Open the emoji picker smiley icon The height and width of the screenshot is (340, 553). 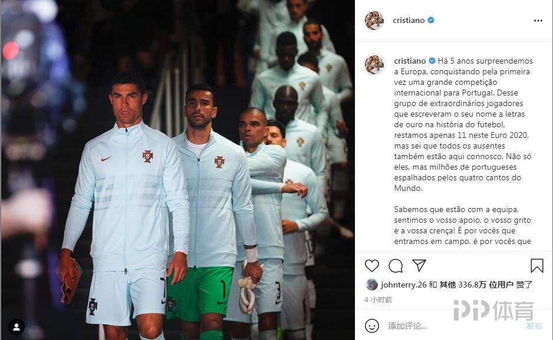(x=372, y=325)
